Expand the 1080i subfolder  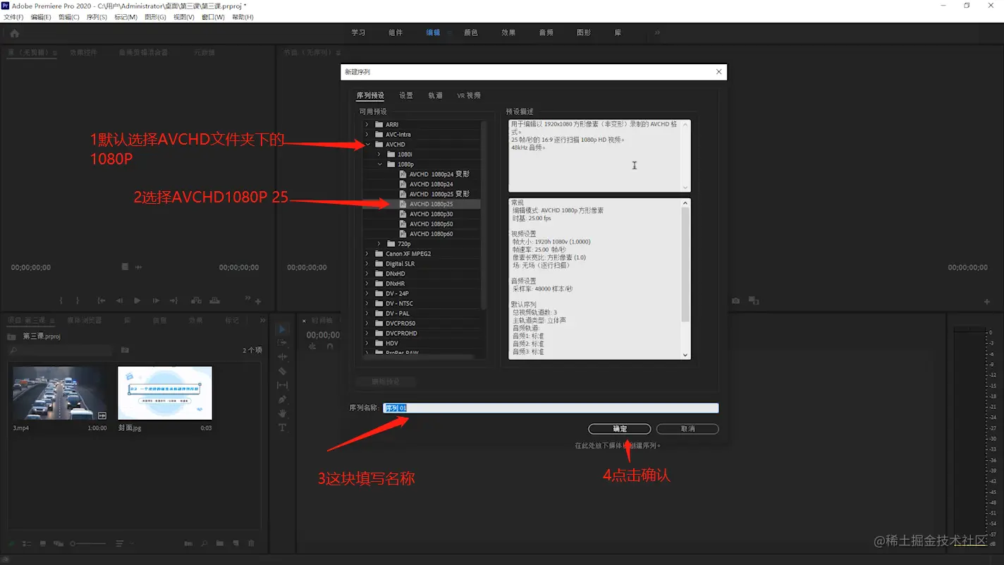click(379, 154)
